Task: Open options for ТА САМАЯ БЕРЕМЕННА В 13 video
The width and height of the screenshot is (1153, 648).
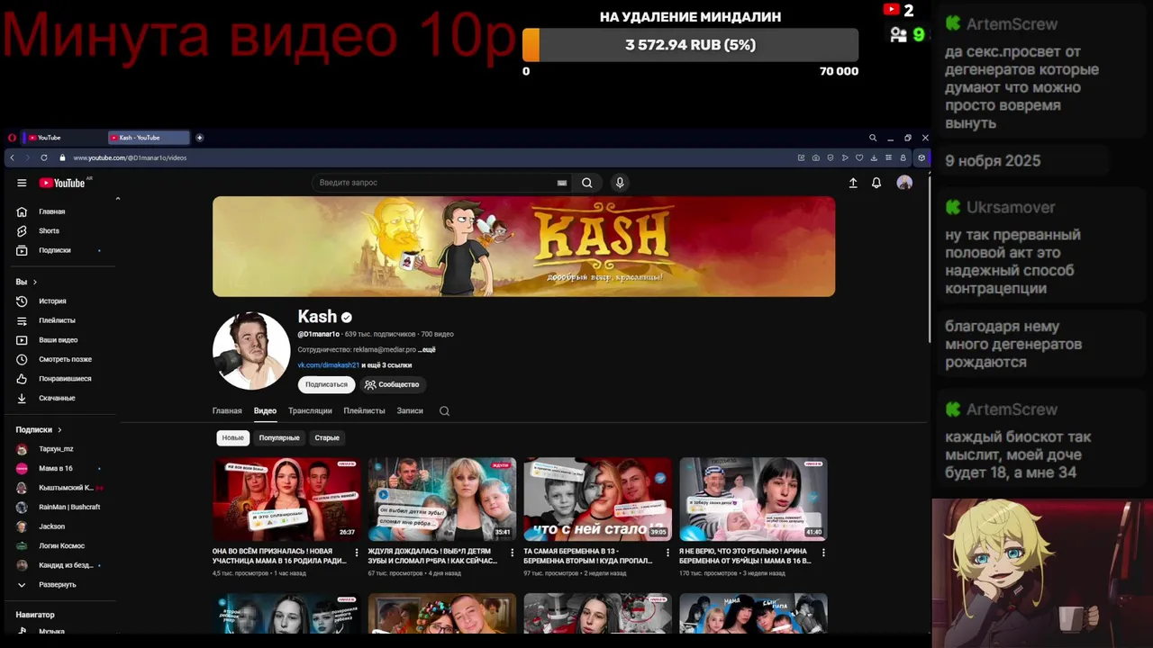Action: click(667, 553)
